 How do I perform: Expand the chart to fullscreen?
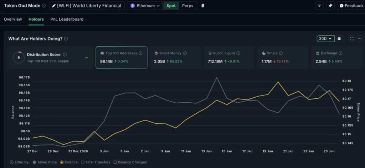[x=351, y=39]
